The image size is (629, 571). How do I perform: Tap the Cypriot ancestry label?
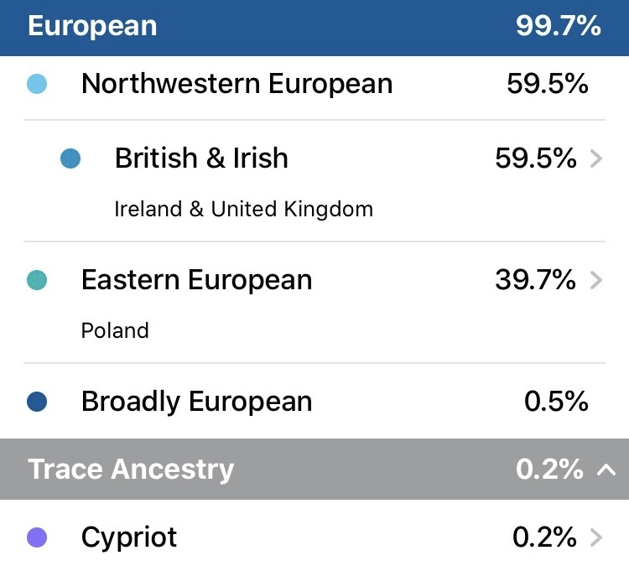click(129, 537)
